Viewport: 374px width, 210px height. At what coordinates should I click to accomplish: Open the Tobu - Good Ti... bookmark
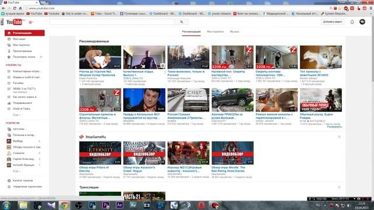tap(103, 13)
